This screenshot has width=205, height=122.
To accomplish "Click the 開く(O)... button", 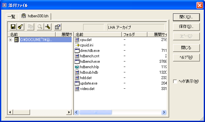I will pyautogui.click(x=186, y=17).
